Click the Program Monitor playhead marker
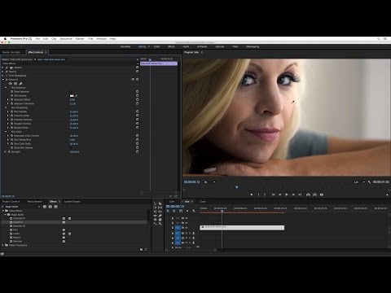The height and width of the screenshot is (293, 391). [x=237, y=187]
